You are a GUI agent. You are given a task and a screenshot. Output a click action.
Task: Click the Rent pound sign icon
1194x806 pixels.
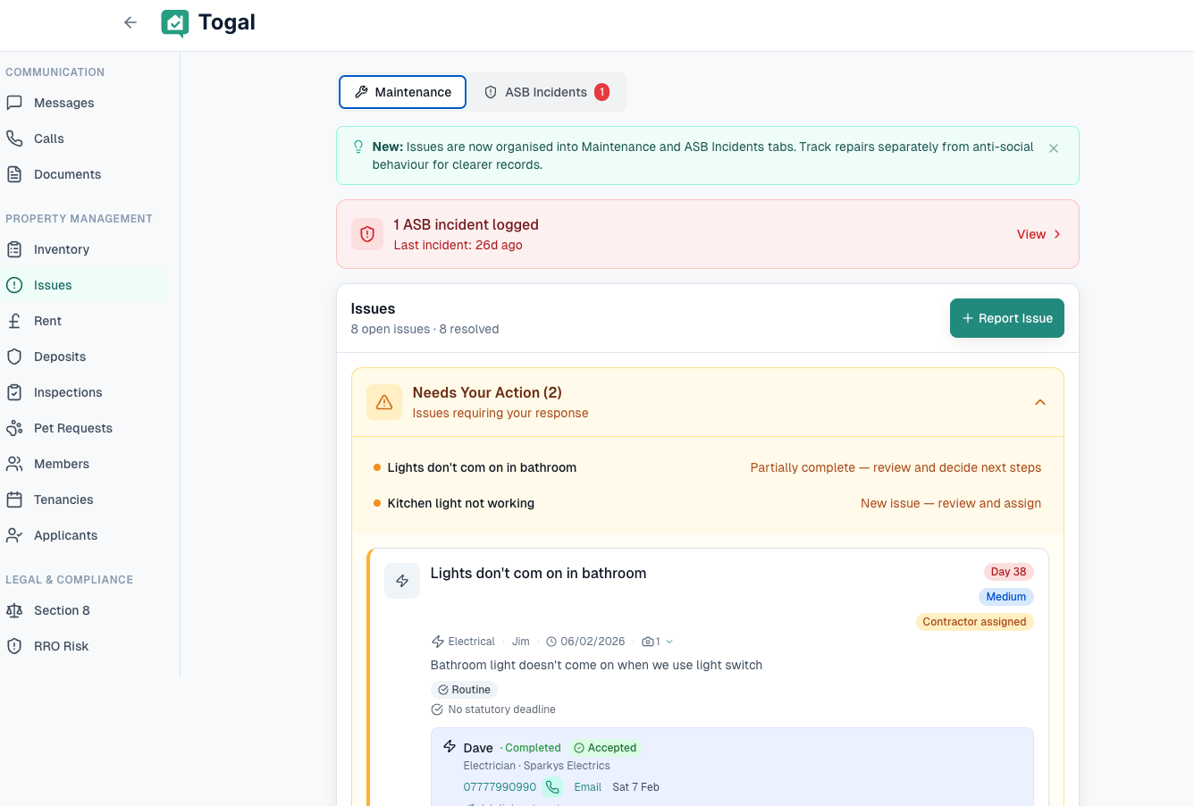tap(14, 321)
